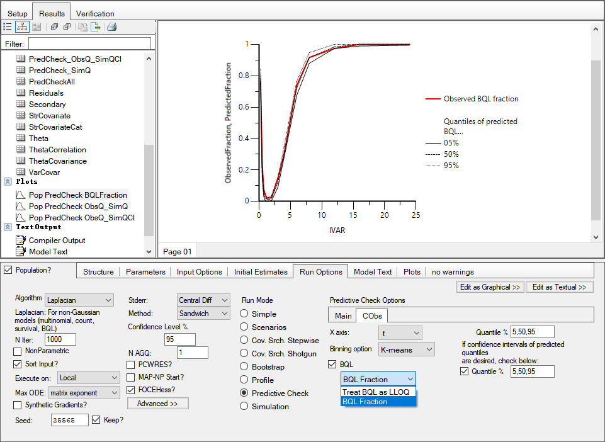Click the tree hierarchy view icon
Image resolution: width=605 pixels, height=442 pixels.
pyautogui.click(x=21, y=26)
